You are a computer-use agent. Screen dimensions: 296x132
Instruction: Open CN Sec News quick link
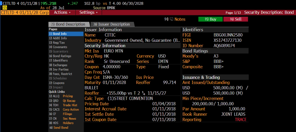[x=62, y=118]
